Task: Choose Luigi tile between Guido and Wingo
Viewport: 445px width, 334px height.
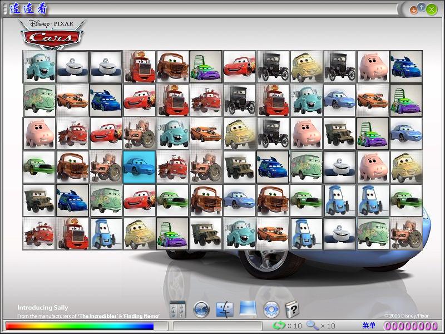Action: point(139,234)
